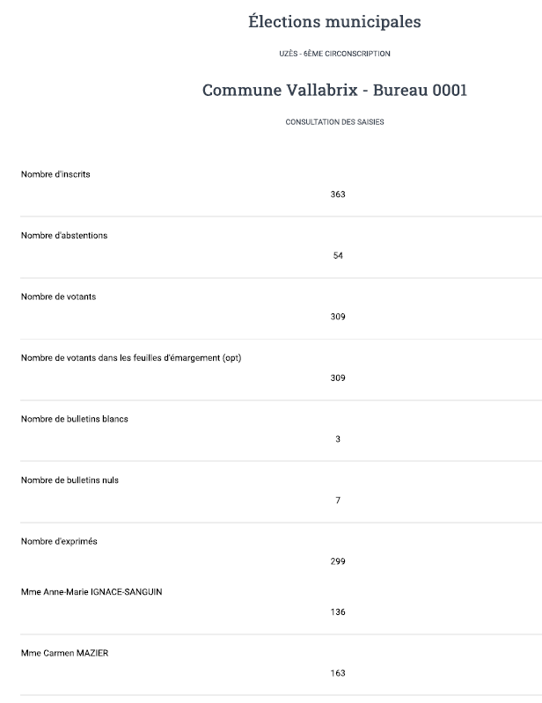Select the "Nombre de bulletins blancs" label
The height and width of the screenshot is (703, 542).
75,419
